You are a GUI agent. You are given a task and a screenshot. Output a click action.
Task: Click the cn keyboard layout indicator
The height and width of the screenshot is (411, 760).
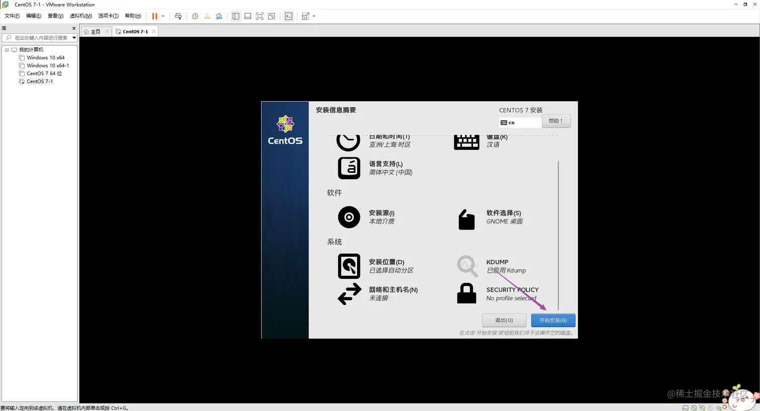tap(520, 123)
